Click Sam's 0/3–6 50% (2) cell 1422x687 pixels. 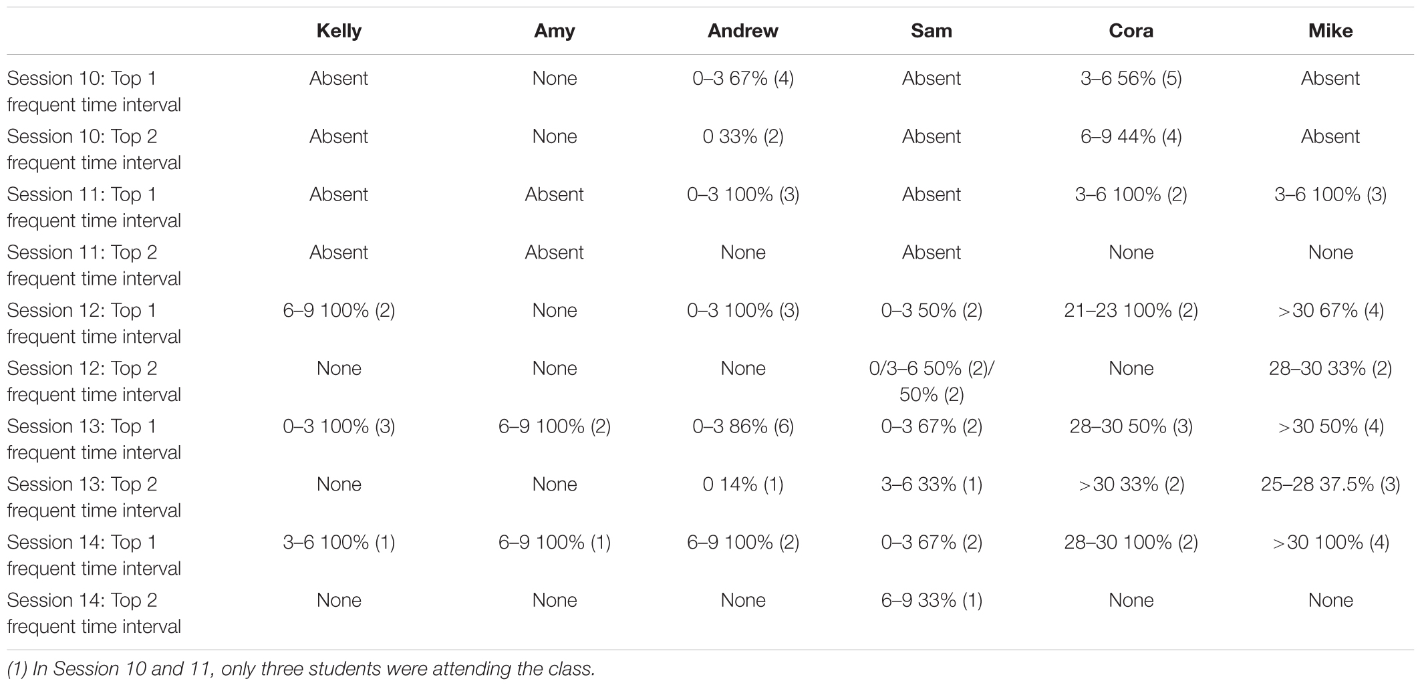(932, 382)
